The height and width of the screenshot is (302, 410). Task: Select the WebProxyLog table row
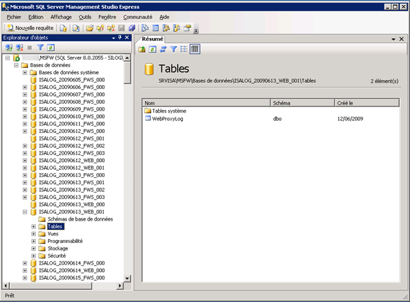271,119
